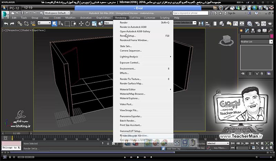Viewport: 276px width, 161px height.
Task: Switch to Utilities hammer panel tab
Action: (x=270, y=31)
